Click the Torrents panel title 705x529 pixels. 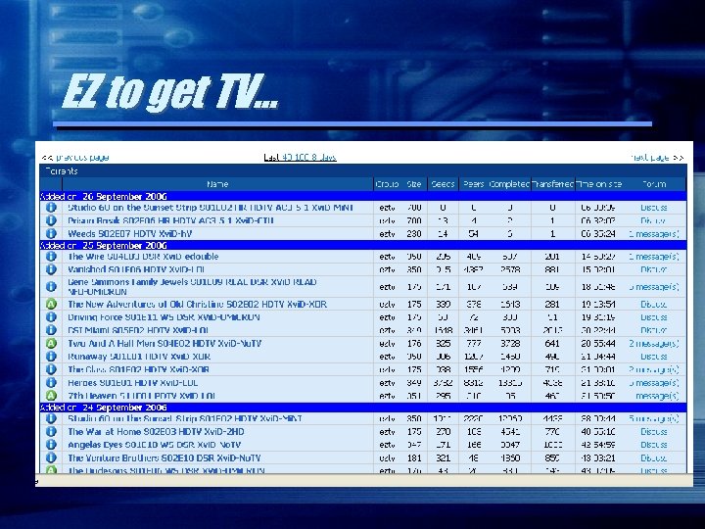61,170
